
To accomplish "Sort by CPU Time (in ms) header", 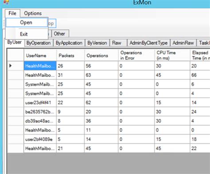I will [x=172, y=55].
